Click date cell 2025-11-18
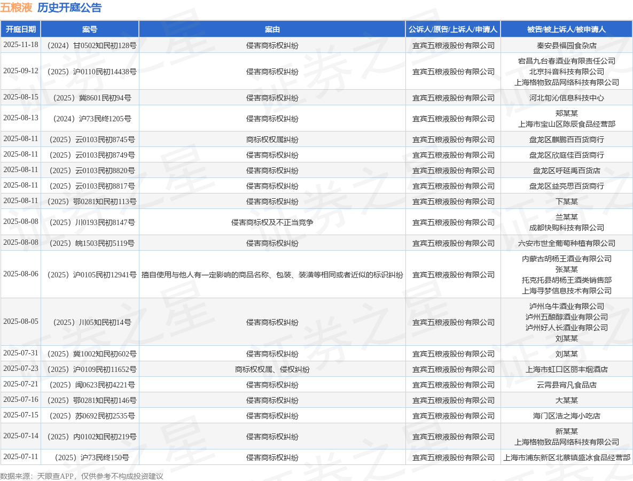The height and width of the screenshot is (481, 633). (x=21, y=45)
